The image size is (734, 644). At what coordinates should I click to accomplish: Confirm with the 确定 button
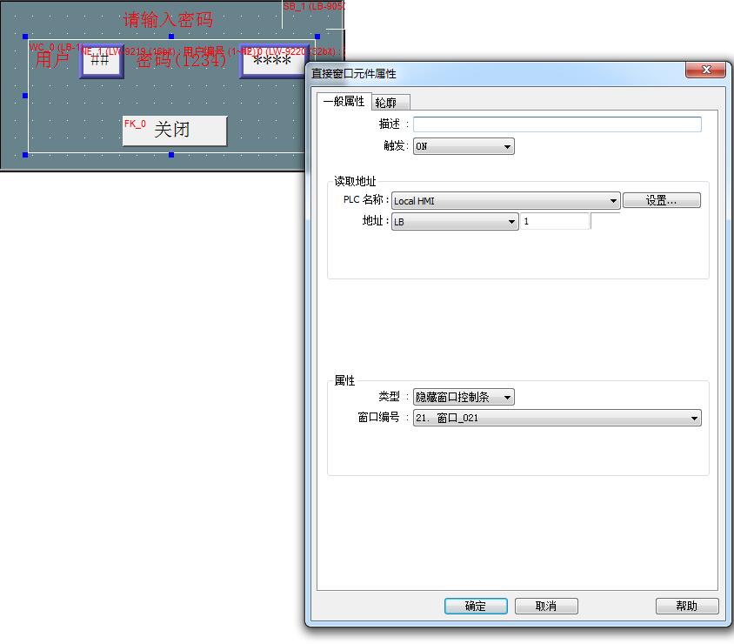click(x=476, y=606)
